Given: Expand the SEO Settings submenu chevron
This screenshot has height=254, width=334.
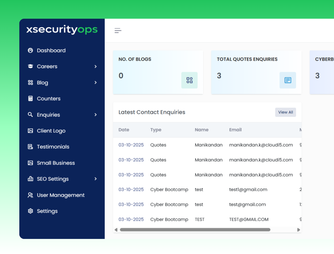Looking at the screenshot, I should (x=96, y=179).
